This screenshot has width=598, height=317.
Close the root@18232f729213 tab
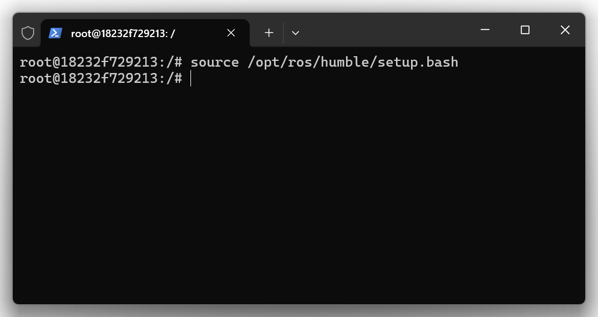pos(231,33)
